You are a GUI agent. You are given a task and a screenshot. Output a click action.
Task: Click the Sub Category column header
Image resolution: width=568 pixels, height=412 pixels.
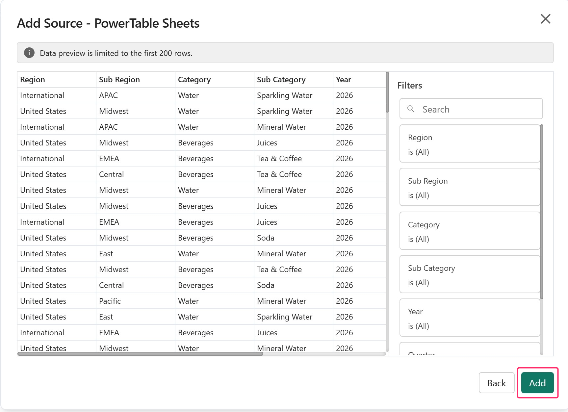[293, 80]
